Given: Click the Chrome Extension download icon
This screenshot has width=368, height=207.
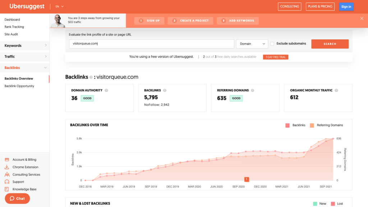Looking at the screenshot, I should (7, 167).
